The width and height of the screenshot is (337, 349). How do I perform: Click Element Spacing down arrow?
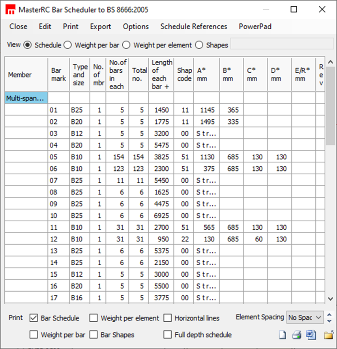coord(330,321)
